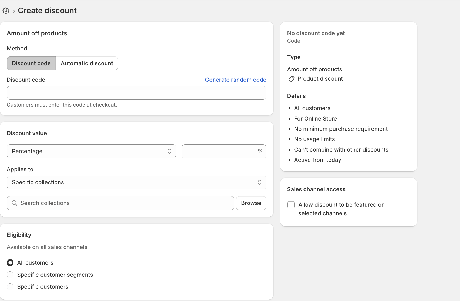Click the percentage value input box
The image size is (460, 301).
tap(221, 151)
